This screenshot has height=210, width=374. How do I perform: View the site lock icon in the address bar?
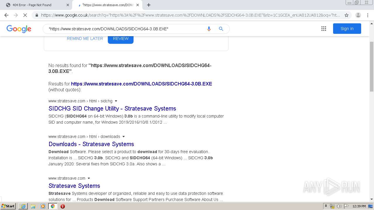37,15
